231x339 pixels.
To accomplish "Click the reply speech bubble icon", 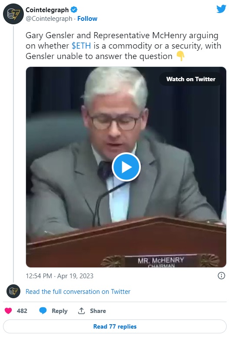I will (x=43, y=311).
